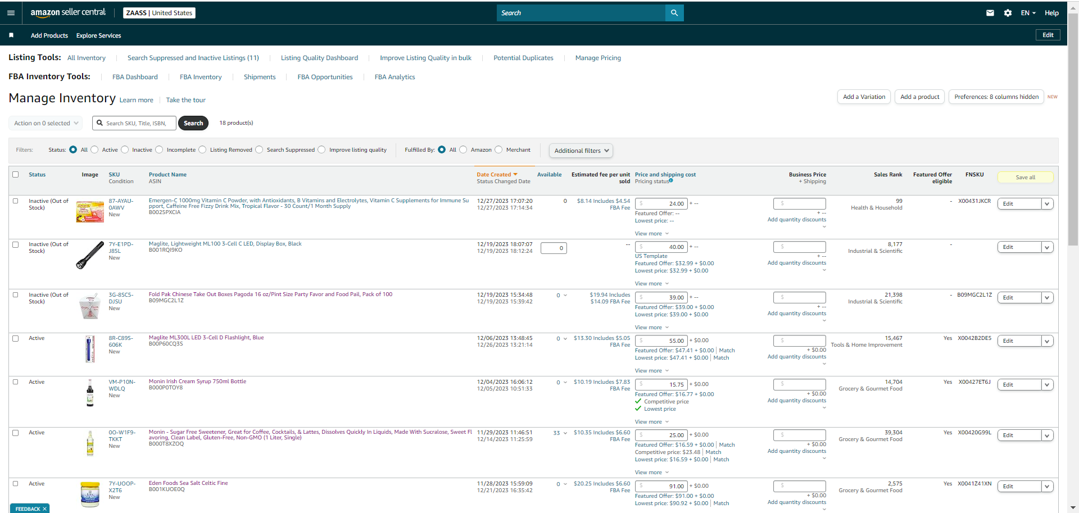Open the hamburger navigation menu
Viewport: 1079px width, 513px height.
pos(11,13)
